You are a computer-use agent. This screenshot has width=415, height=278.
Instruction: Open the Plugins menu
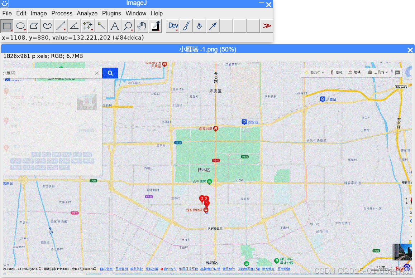(111, 13)
